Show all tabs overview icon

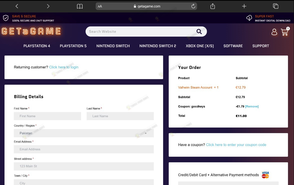coord(276,6)
